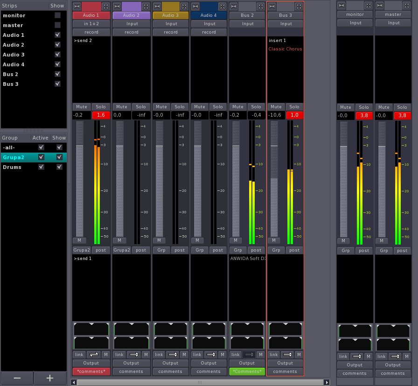Screen dimensions: 418x386
Task: Click the minus button below the groups list
Action: 17,378
